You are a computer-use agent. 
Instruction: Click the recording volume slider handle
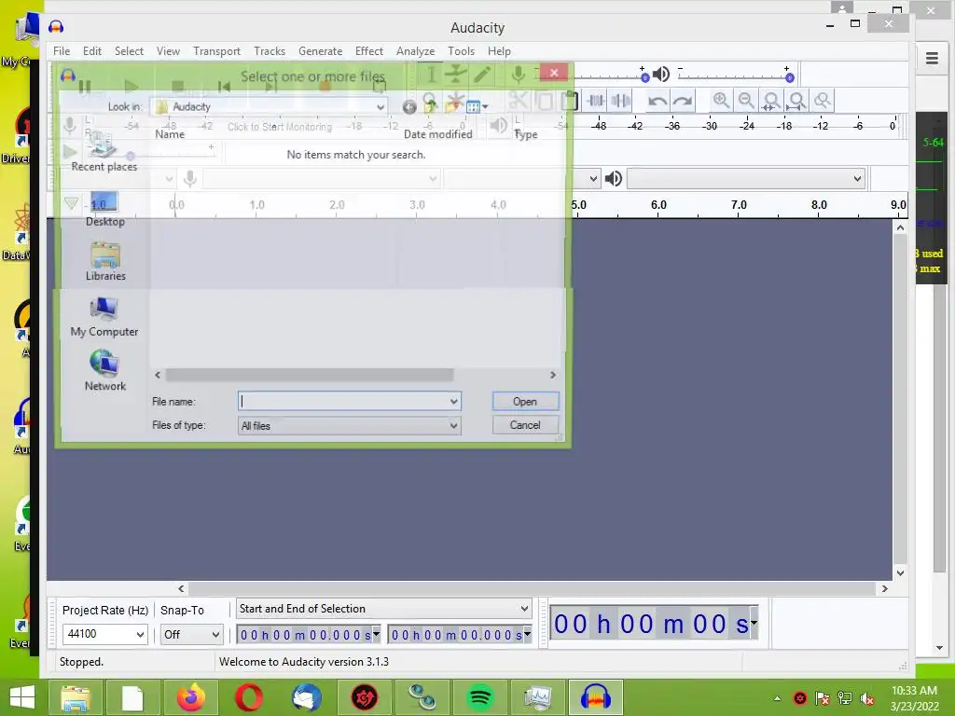point(645,78)
